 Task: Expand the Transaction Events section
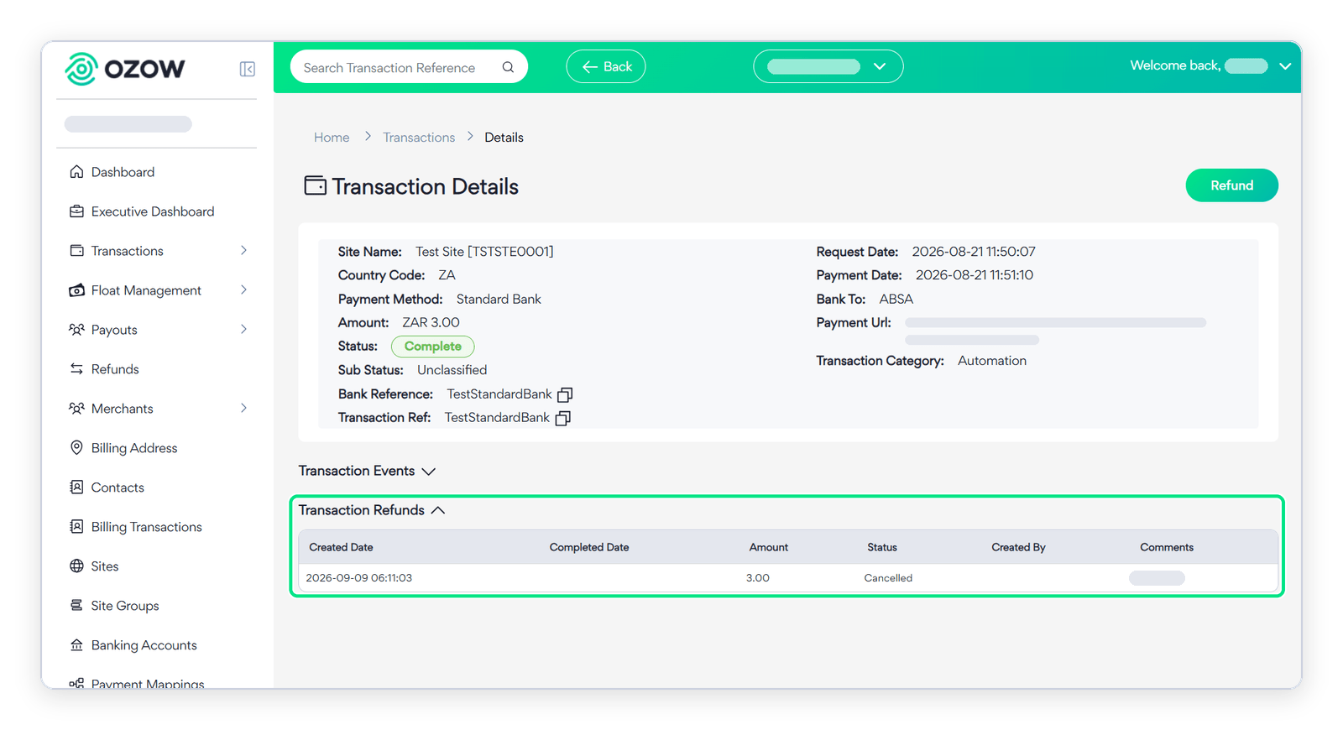coord(429,472)
